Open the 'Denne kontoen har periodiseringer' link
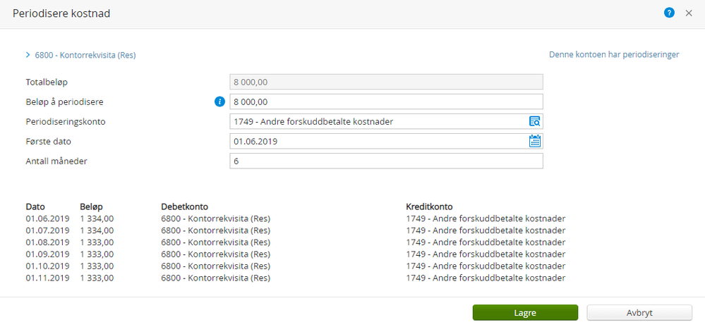 tap(614, 54)
